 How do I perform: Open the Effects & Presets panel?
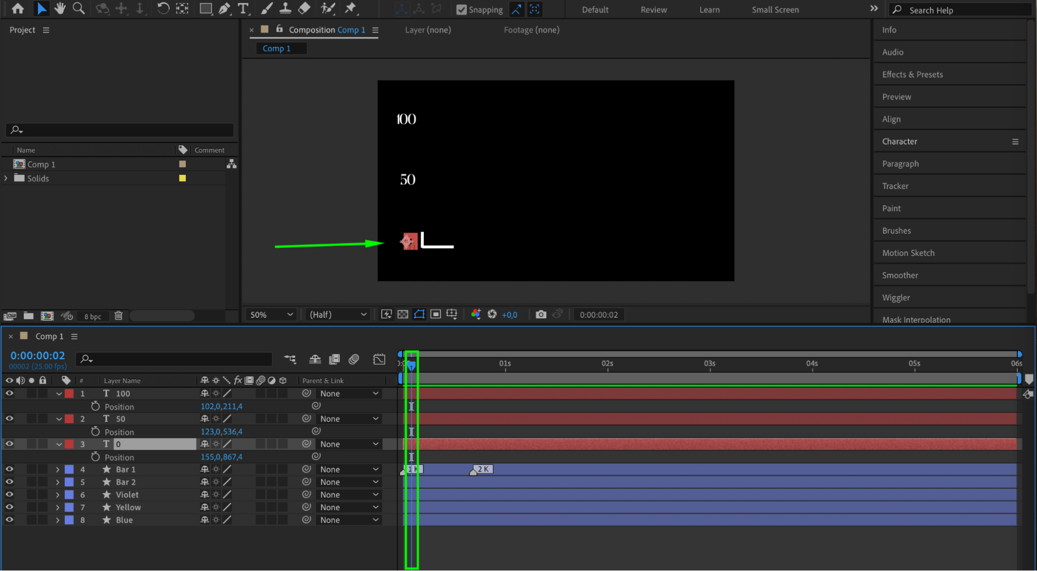(912, 74)
